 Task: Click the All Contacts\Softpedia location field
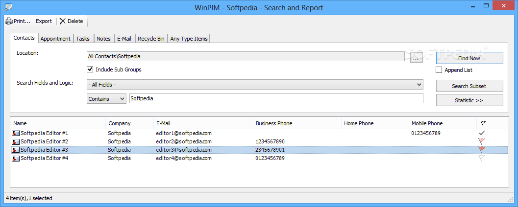246,56
